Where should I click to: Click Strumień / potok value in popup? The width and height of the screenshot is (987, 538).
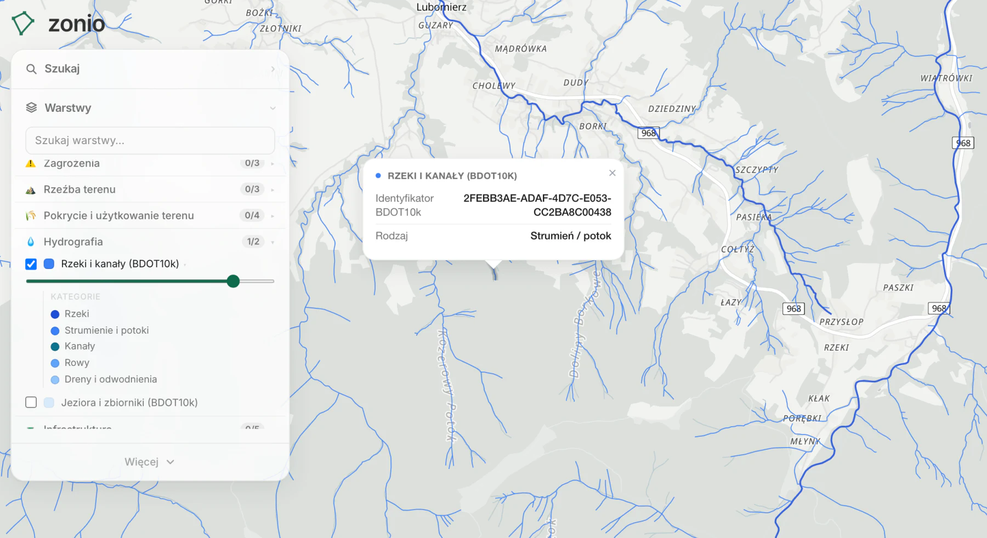tap(571, 236)
